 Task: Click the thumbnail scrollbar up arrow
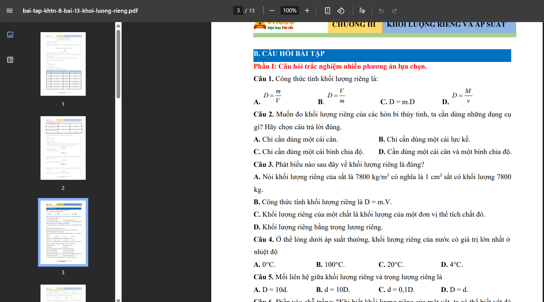(x=118, y=25)
